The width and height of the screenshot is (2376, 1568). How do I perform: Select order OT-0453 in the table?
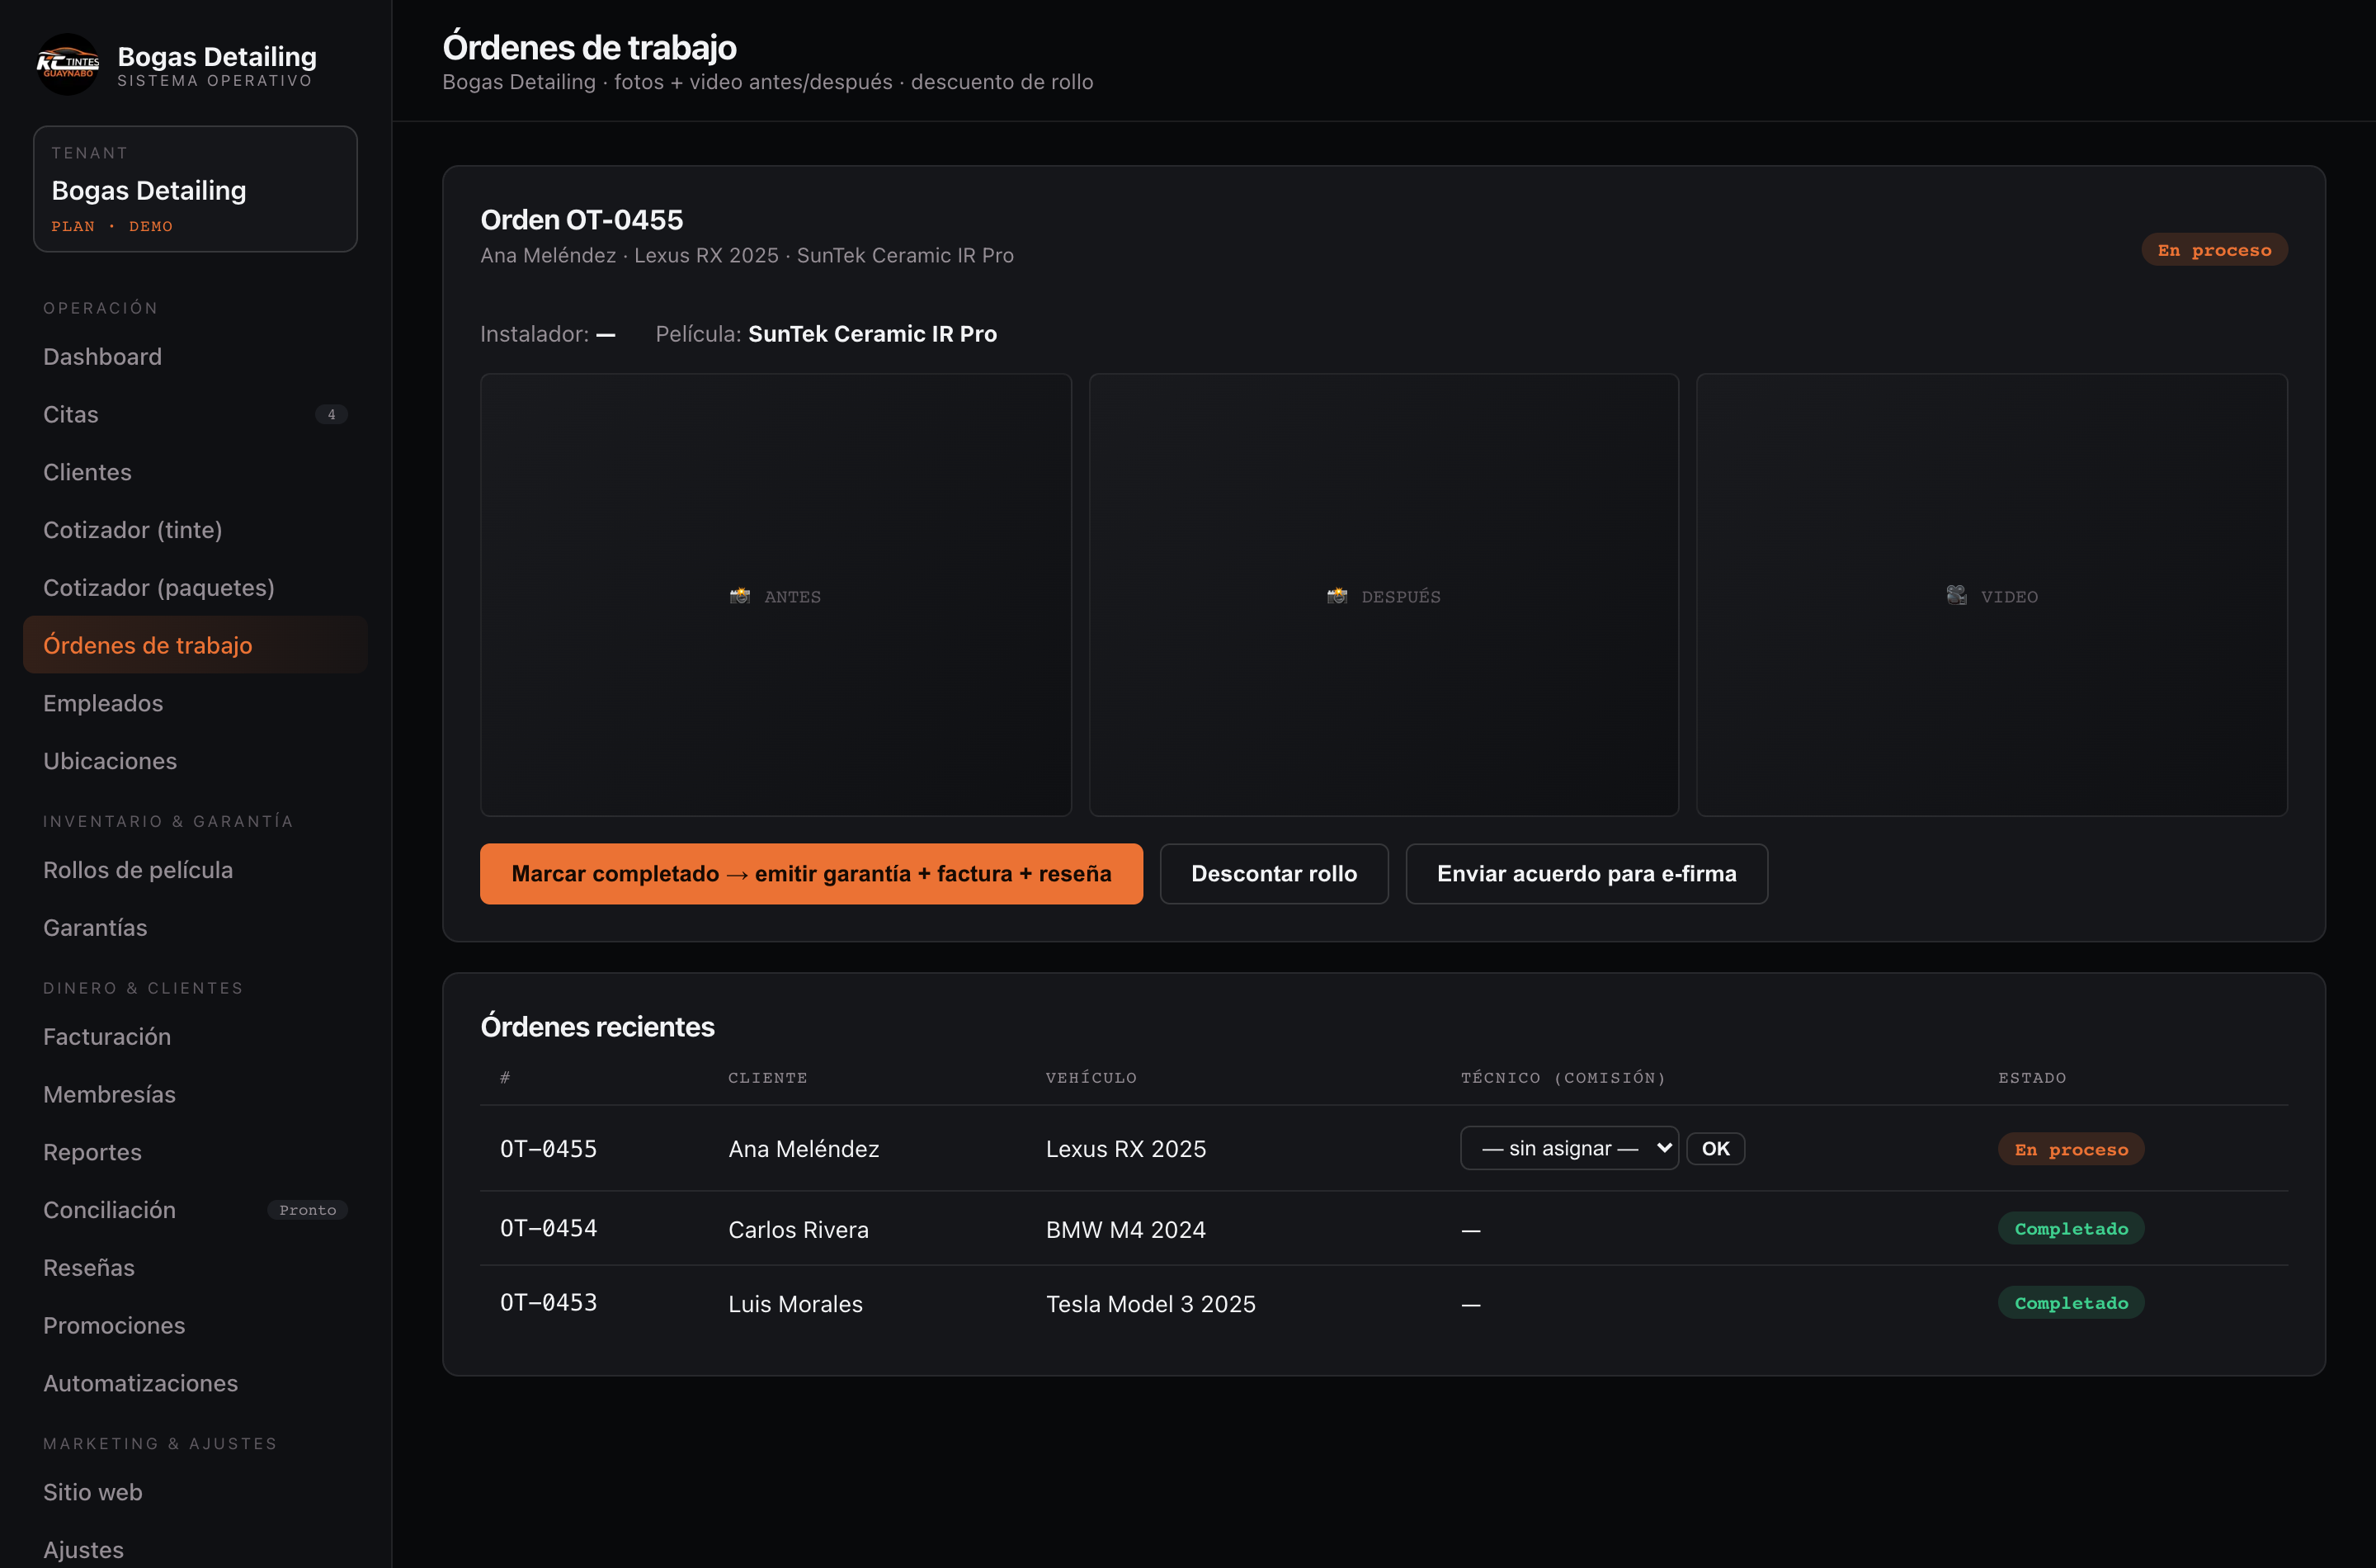point(549,1303)
